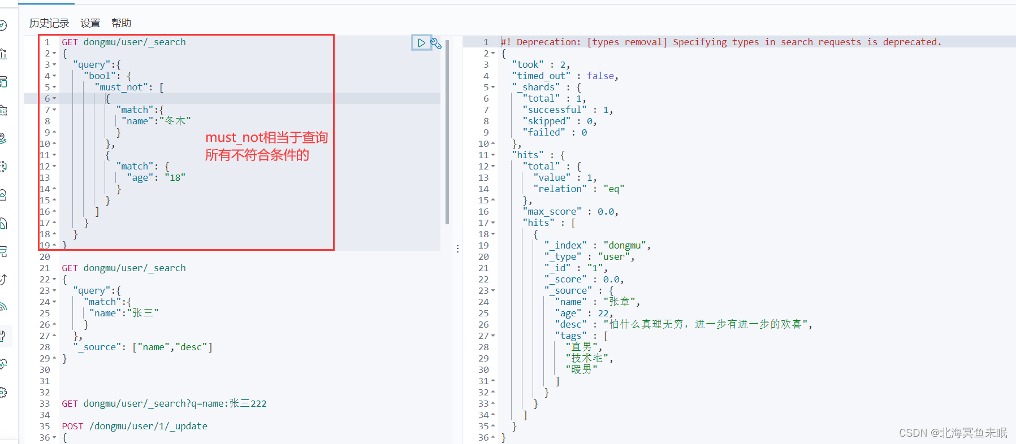
Task: Run the request with the green play button
Action: click(x=421, y=42)
